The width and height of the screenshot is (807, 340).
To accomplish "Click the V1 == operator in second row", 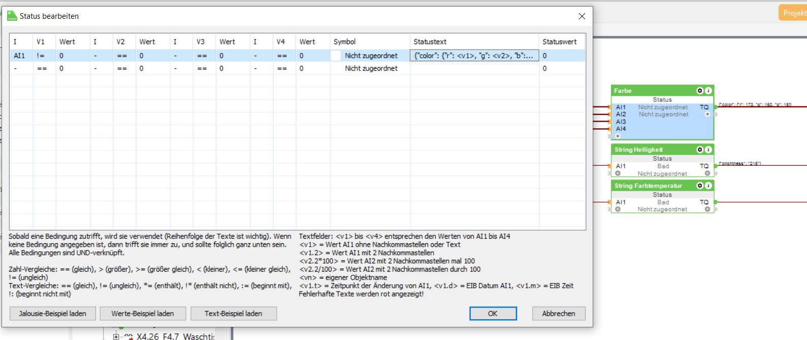I will [x=44, y=68].
